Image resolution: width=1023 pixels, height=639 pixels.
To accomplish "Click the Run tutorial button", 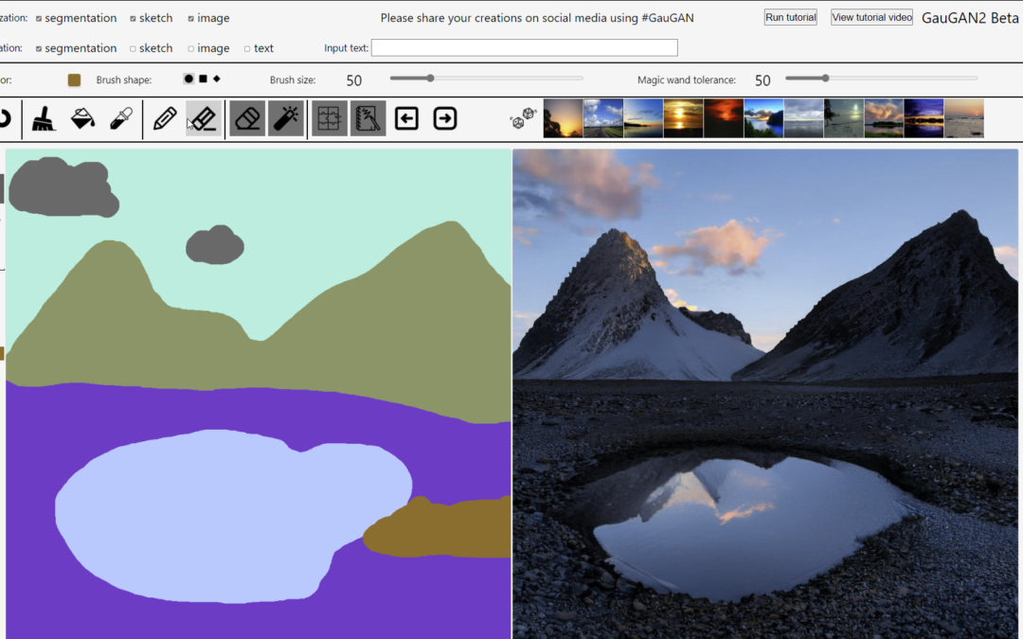I will click(x=790, y=16).
